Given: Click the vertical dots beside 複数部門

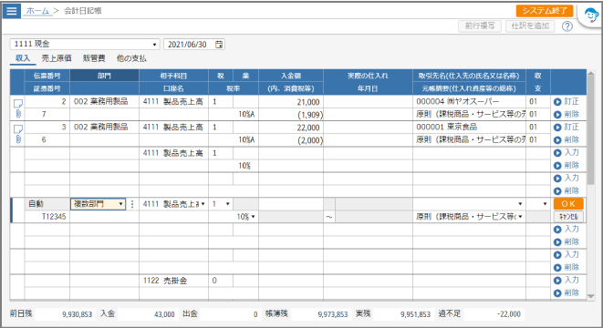Looking at the screenshot, I should pos(132,204).
